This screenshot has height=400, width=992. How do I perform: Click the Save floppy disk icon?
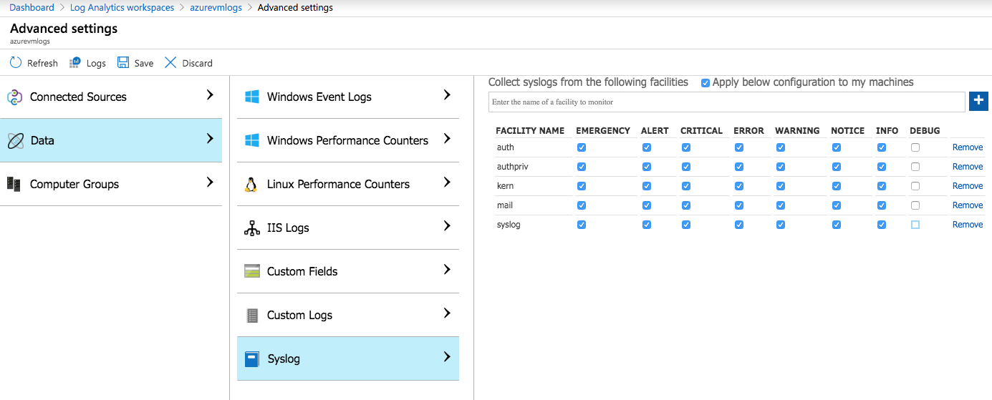click(123, 63)
